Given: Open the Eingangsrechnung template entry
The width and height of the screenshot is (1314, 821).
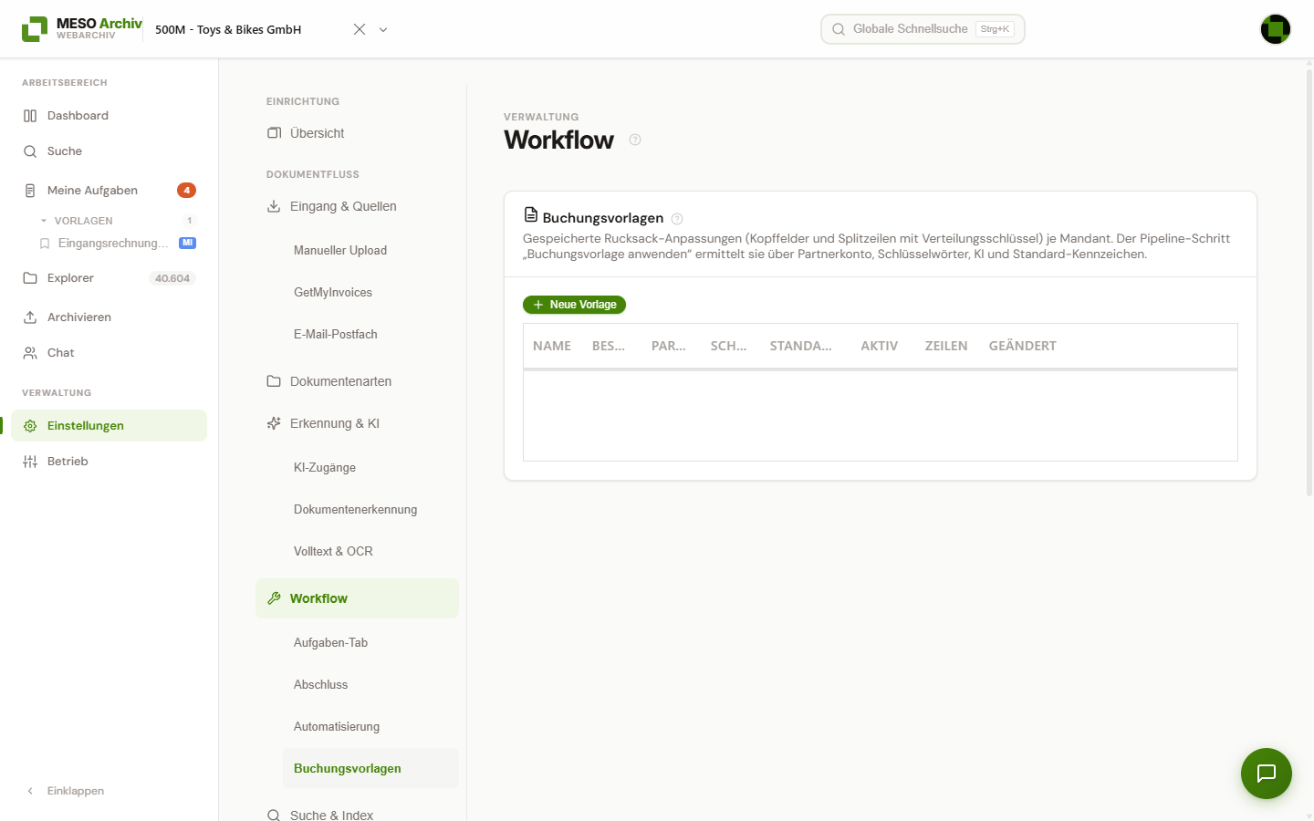Looking at the screenshot, I should click(x=113, y=244).
